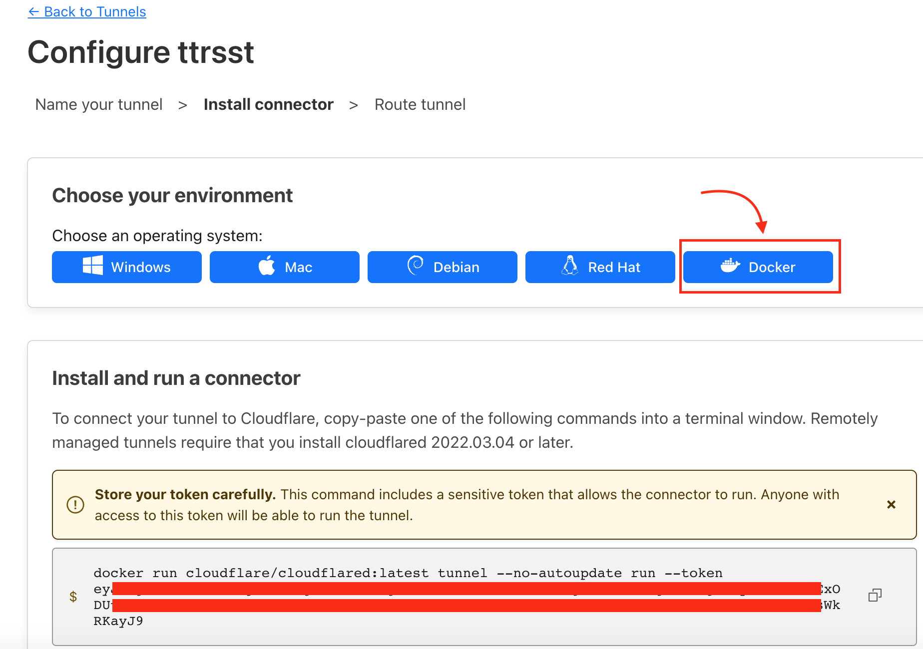Click the Red Hat penguin icon

pos(570,266)
